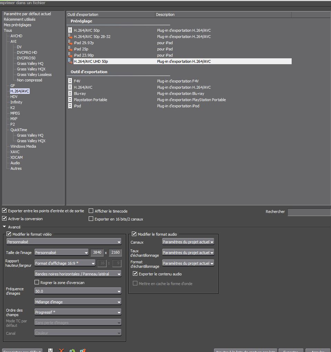Click the red X delete preset icon
331x352 pixels.
[x=61, y=350]
